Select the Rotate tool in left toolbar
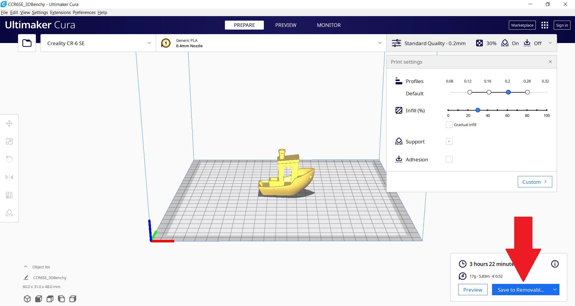 tap(9, 159)
